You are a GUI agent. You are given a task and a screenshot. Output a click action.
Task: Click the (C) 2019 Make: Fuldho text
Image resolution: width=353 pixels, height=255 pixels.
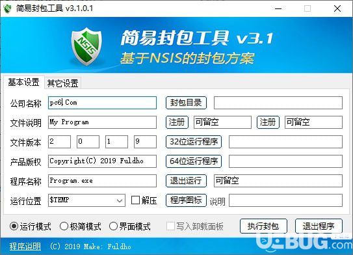pos(90,247)
